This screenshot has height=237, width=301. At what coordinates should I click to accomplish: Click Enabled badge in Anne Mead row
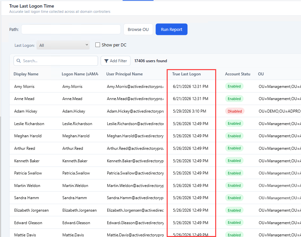(x=234, y=99)
